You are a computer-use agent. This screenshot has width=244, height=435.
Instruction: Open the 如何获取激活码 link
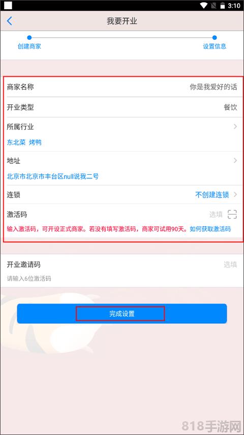coord(210,229)
